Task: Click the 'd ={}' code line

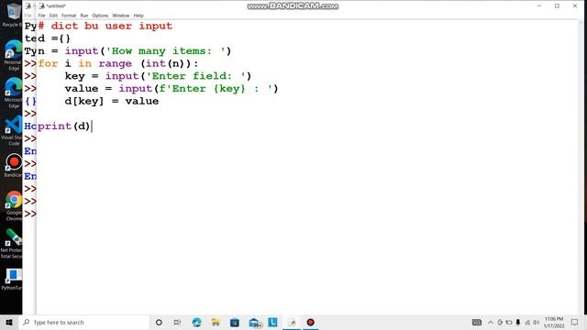Action: click(53, 38)
